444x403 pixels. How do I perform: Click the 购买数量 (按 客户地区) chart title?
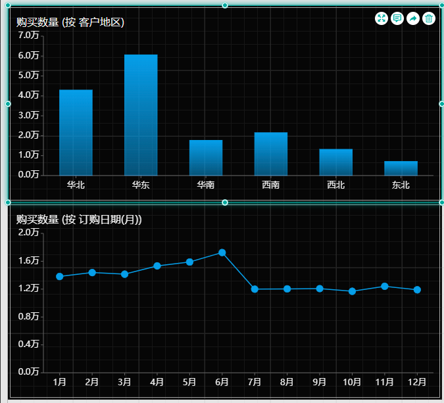(x=70, y=22)
